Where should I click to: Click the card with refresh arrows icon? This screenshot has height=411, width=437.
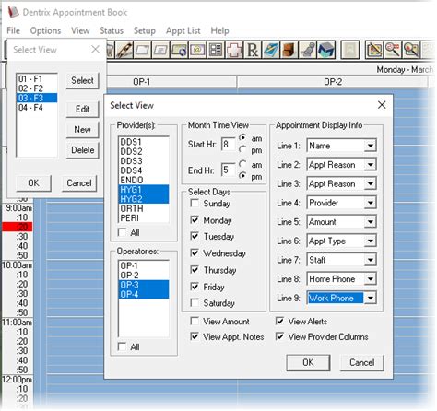179,50
